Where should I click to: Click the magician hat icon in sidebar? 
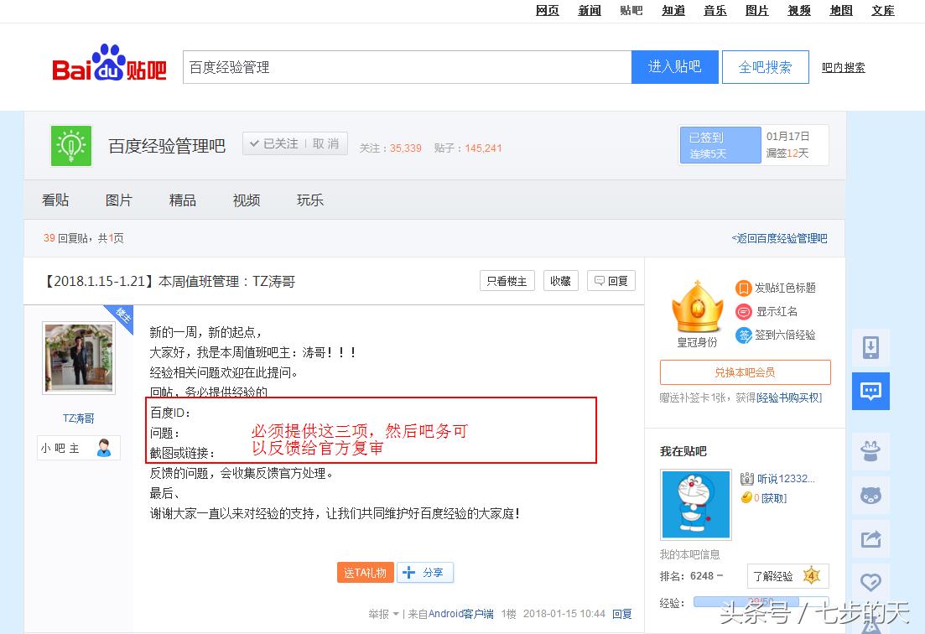(870, 451)
